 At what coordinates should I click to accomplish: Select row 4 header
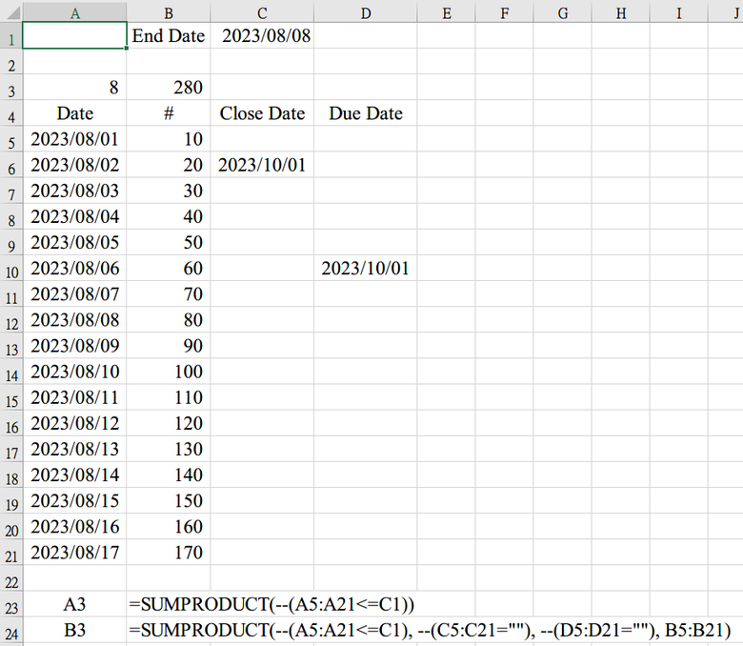point(10,114)
